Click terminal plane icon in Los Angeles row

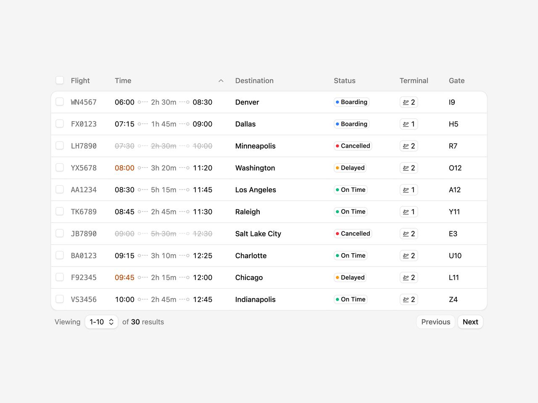pyautogui.click(x=406, y=190)
